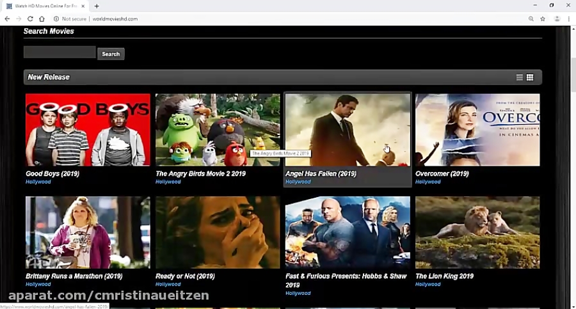Go to the browser home page icon

pyautogui.click(x=42, y=19)
